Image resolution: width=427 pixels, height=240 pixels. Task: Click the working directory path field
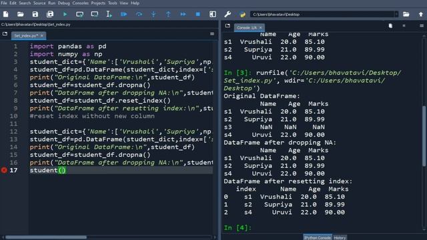point(322,14)
